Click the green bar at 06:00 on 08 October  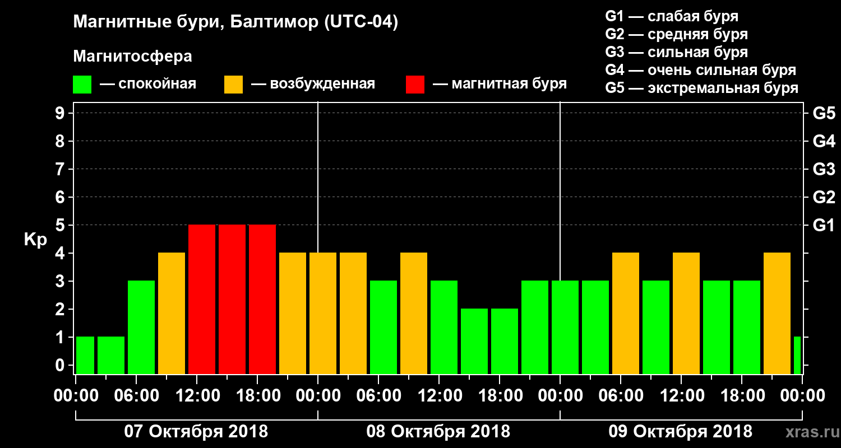383,327
